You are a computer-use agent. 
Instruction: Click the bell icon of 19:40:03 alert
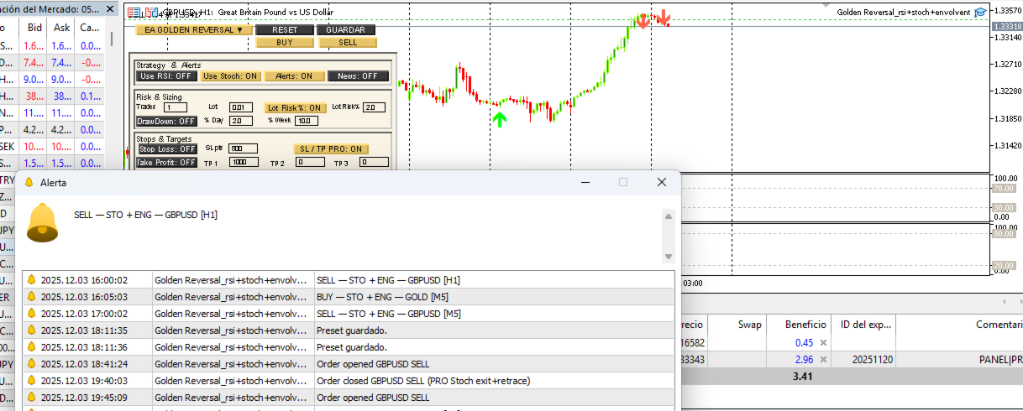coord(32,380)
